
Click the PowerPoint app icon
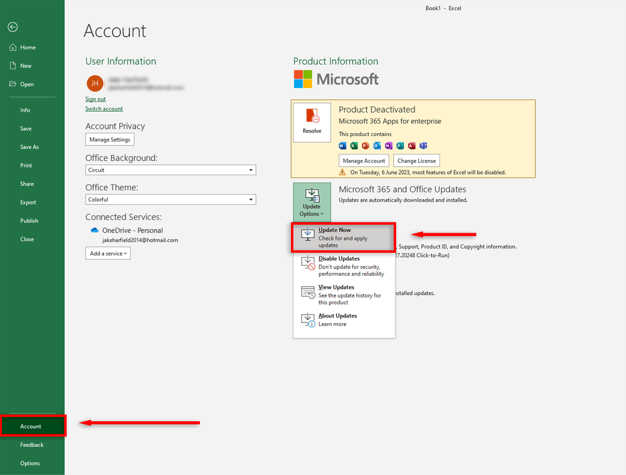[x=366, y=145]
